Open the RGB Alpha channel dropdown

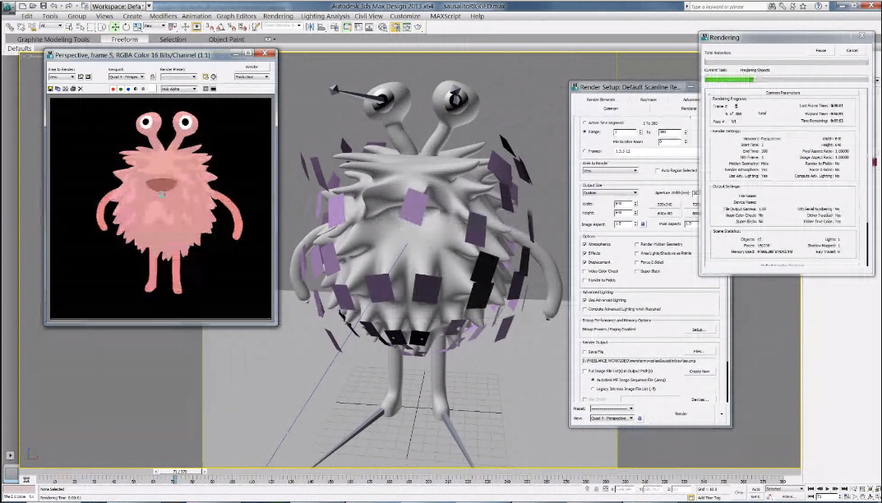pos(178,89)
